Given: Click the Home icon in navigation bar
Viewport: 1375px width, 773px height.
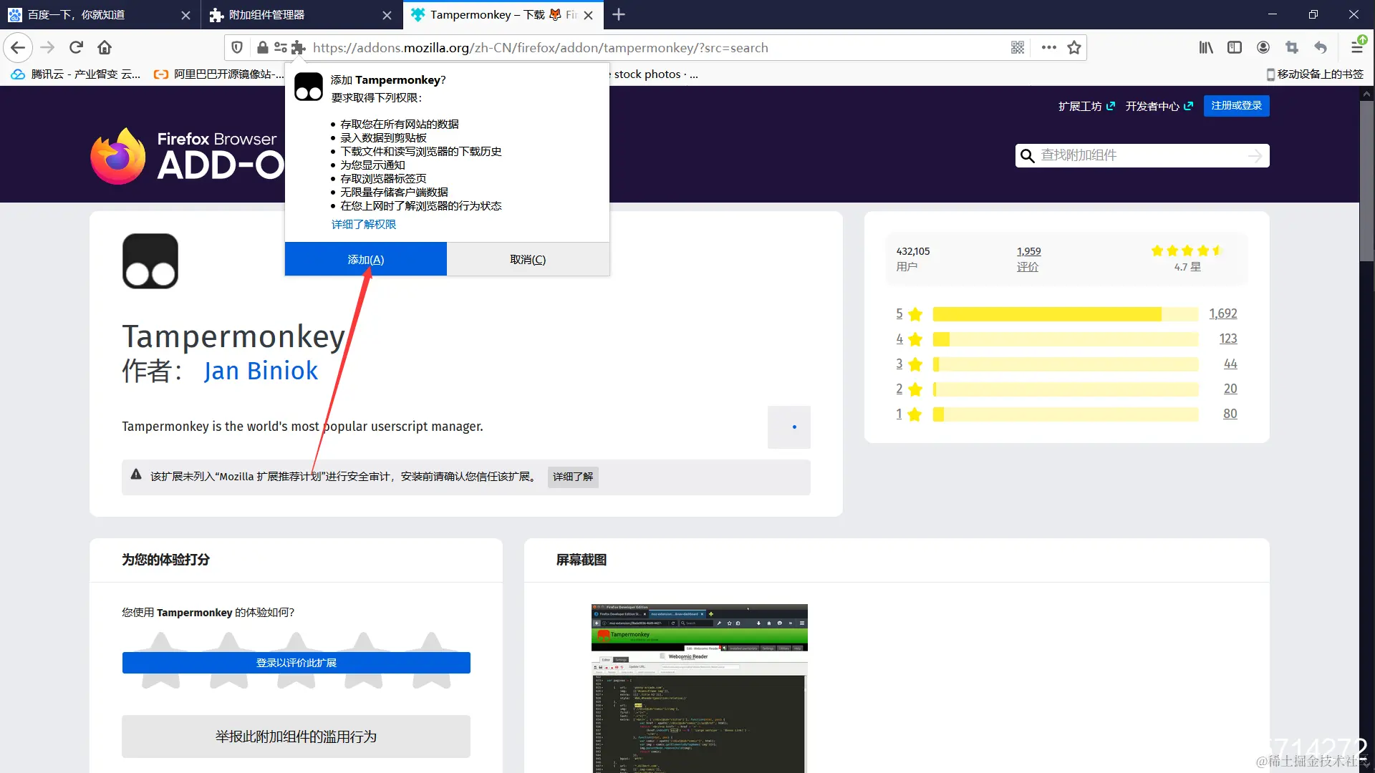Looking at the screenshot, I should (105, 47).
